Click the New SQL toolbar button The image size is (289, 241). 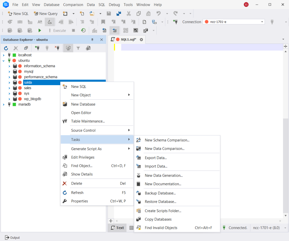pos(18,13)
